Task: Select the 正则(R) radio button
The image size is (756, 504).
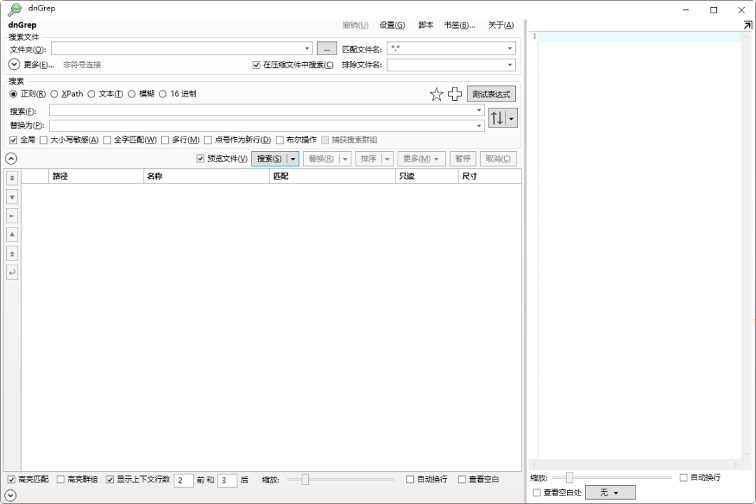Action: 13,94
